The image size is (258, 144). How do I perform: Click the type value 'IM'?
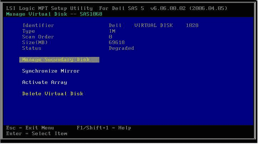[x=112, y=31]
